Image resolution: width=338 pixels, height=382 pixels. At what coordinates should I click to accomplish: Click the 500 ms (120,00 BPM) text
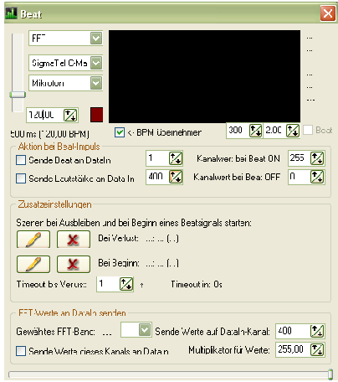pos(49,134)
